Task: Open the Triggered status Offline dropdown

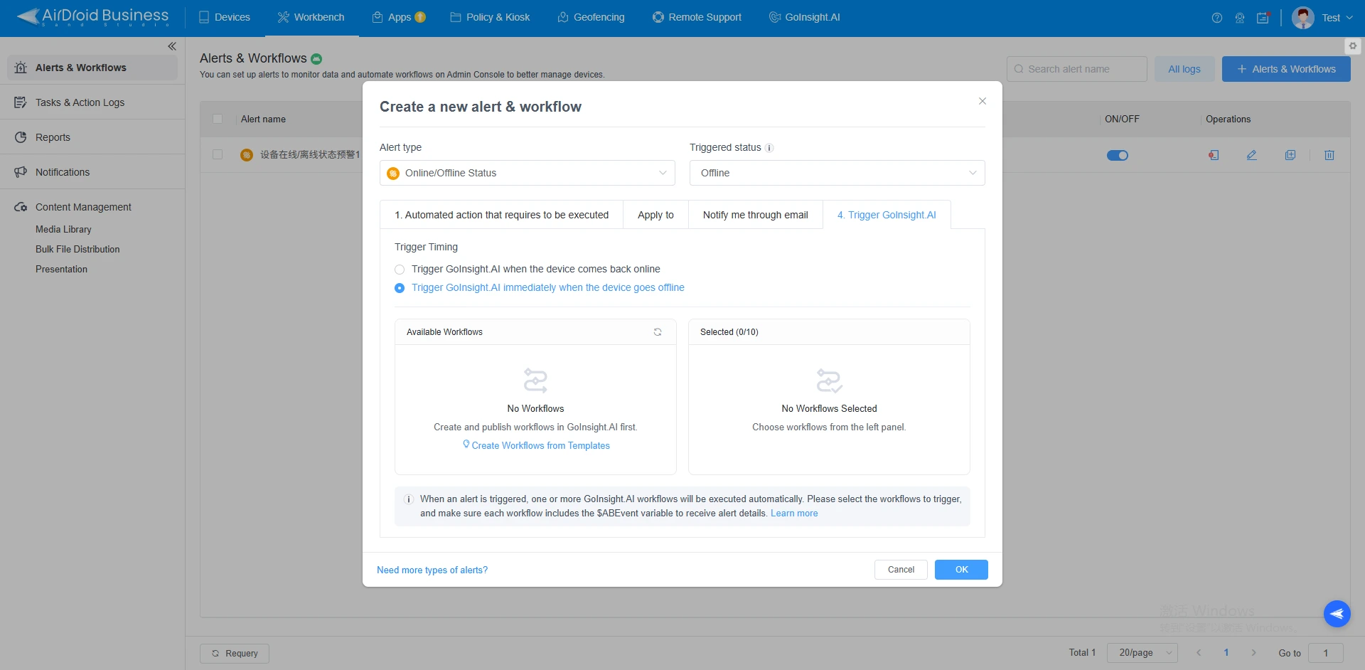Action: point(837,173)
